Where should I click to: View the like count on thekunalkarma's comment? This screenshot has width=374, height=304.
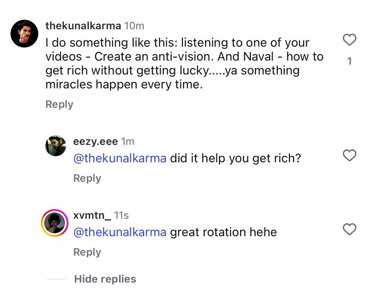click(350, 61)
